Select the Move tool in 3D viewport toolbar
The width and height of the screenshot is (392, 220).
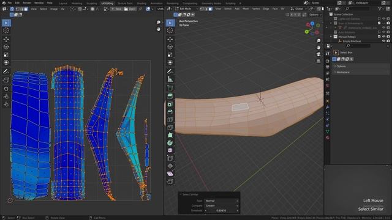170,39
